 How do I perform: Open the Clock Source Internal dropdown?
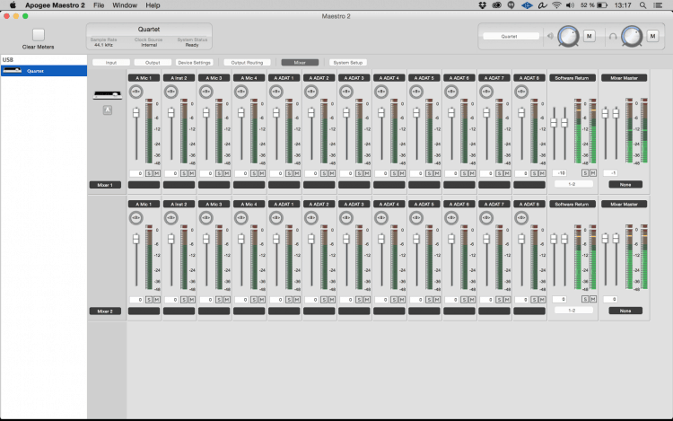coord(148,45)
